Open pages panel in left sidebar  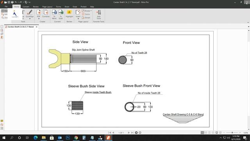coord(2,27)
